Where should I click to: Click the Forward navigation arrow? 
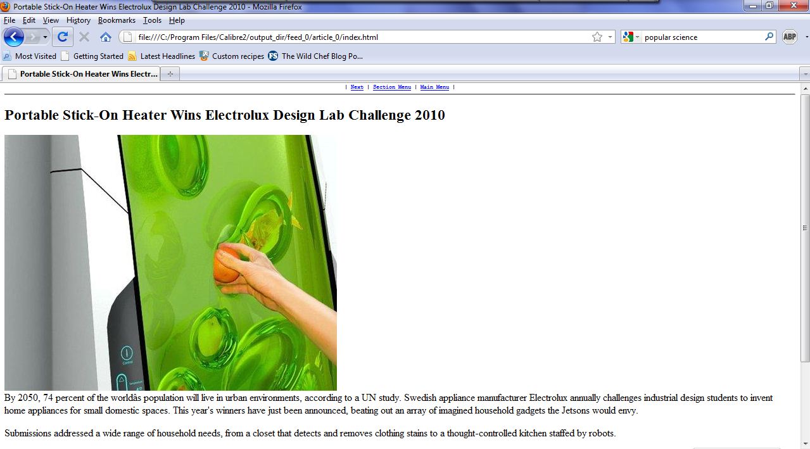point(32,37)
